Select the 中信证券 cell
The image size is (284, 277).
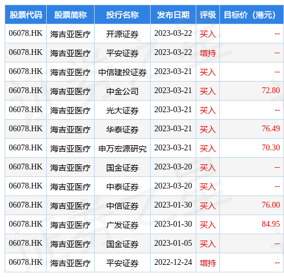pos(122,206)
